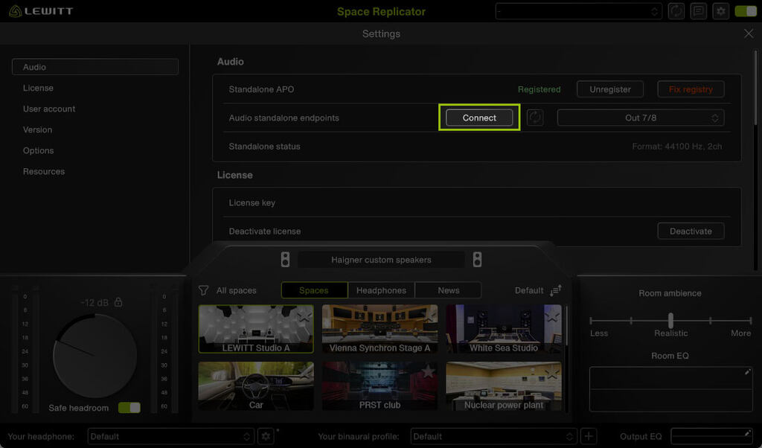Click the LEWITT logo
This screenshot has width=762, height=448.
[x=42, y=11]
